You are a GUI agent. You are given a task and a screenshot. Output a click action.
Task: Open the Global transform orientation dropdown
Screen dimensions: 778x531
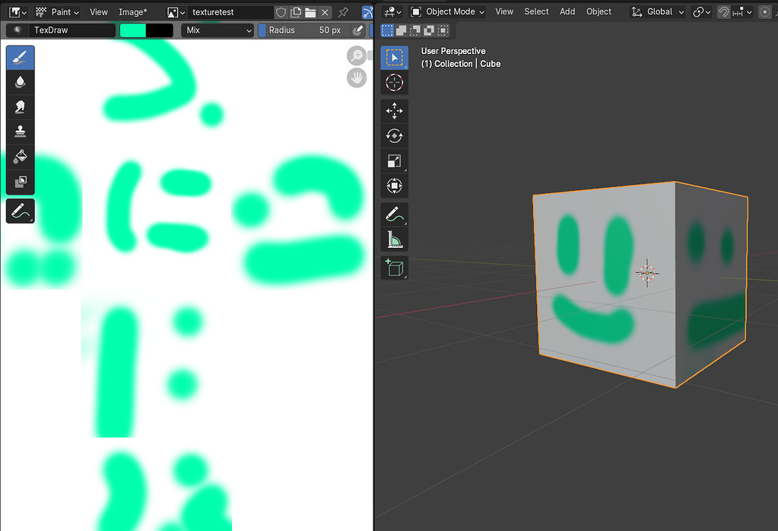tap(657, 11)
